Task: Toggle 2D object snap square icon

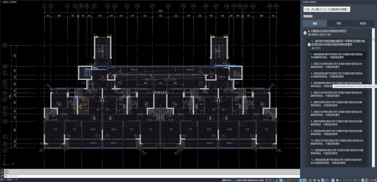Action: click(x=304, y=180)
